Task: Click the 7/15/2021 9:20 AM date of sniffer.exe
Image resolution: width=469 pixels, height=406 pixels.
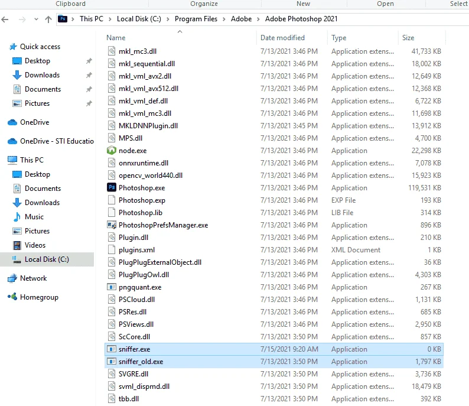Action: pos(289,349)
